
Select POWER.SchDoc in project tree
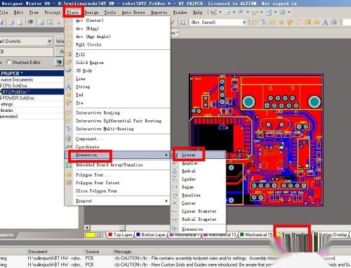18,98
